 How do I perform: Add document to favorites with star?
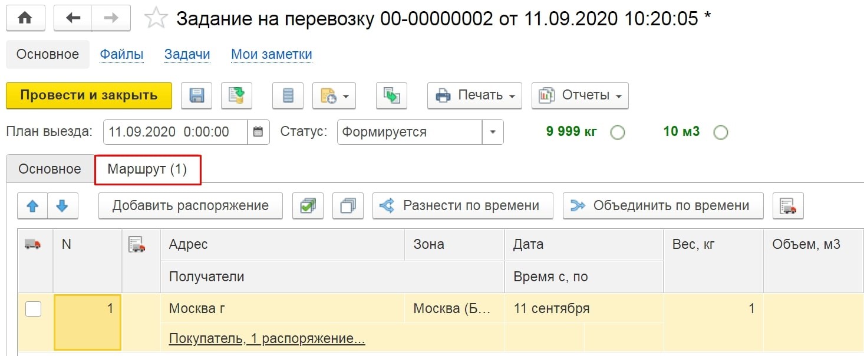click(156, 19)
